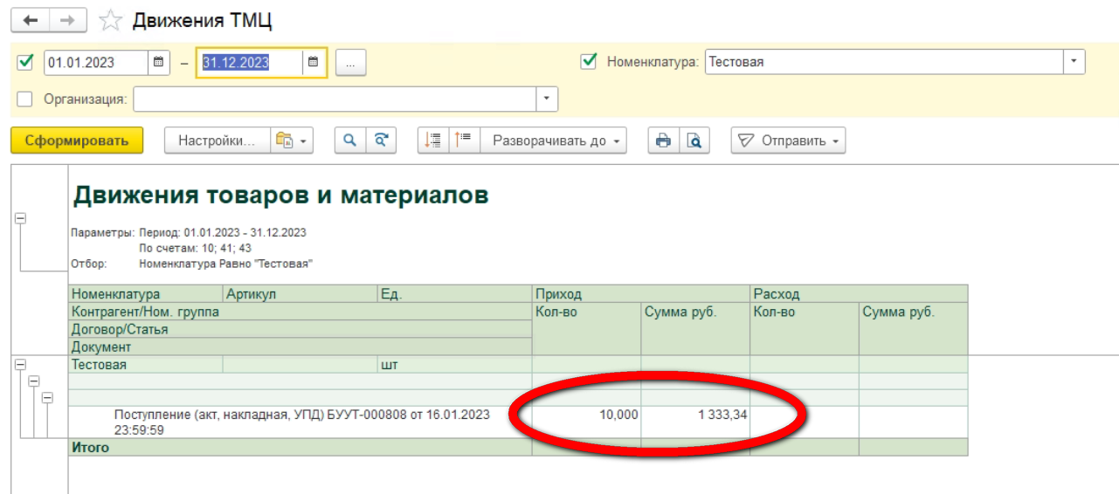Add Движения ТМЦ to favorites star
The width and height of the screenshot is (1119, 494).
pos(110,21)
